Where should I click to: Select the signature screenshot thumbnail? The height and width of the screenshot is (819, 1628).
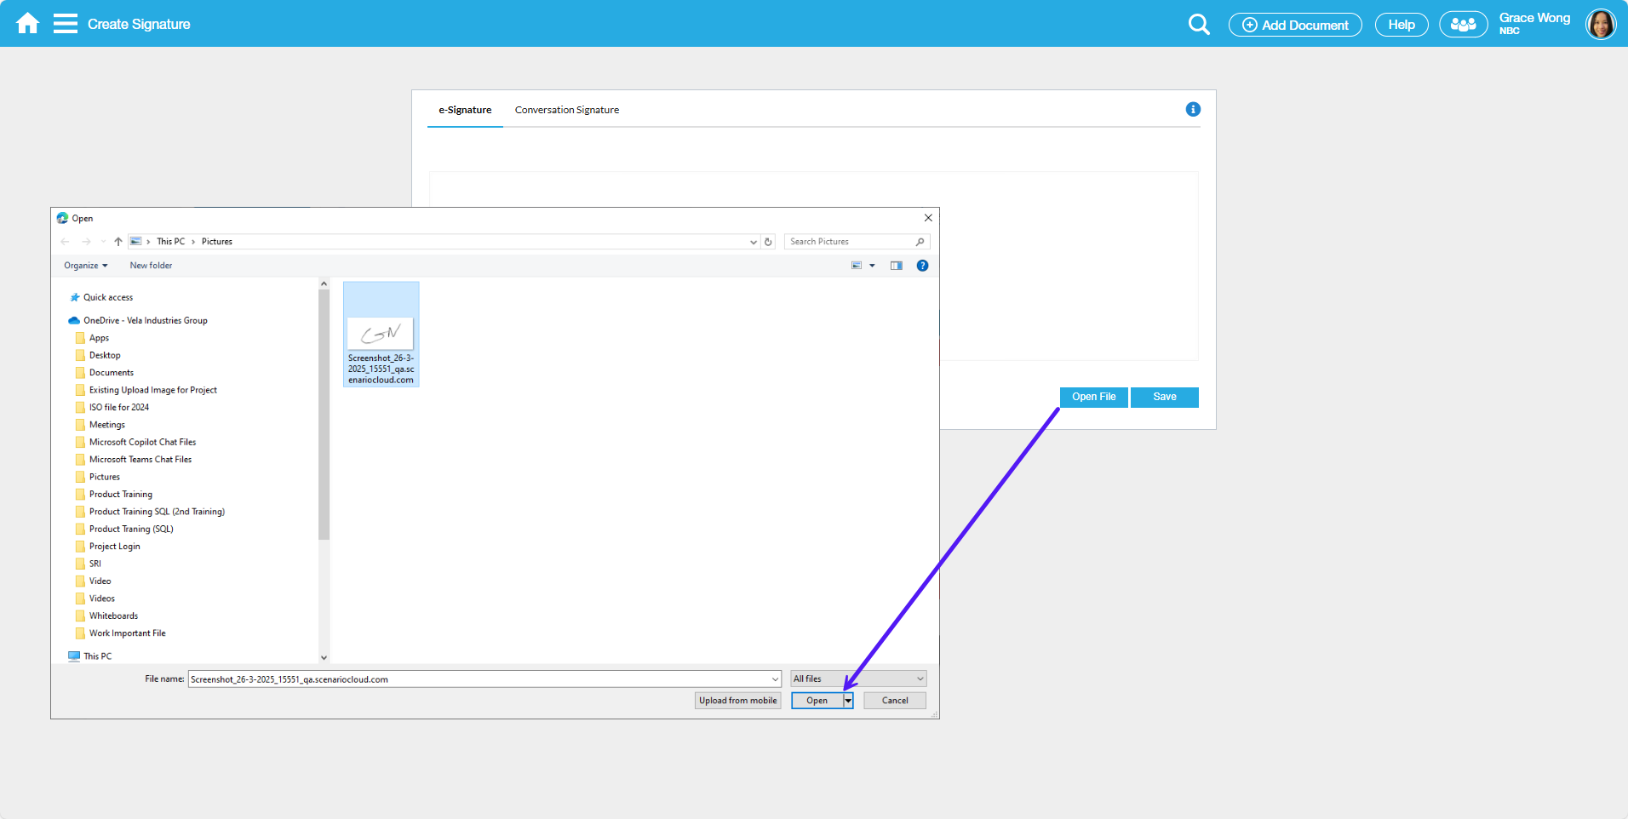[381, 335]
